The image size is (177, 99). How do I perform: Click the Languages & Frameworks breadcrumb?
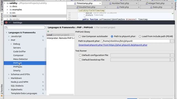point(61,28)
